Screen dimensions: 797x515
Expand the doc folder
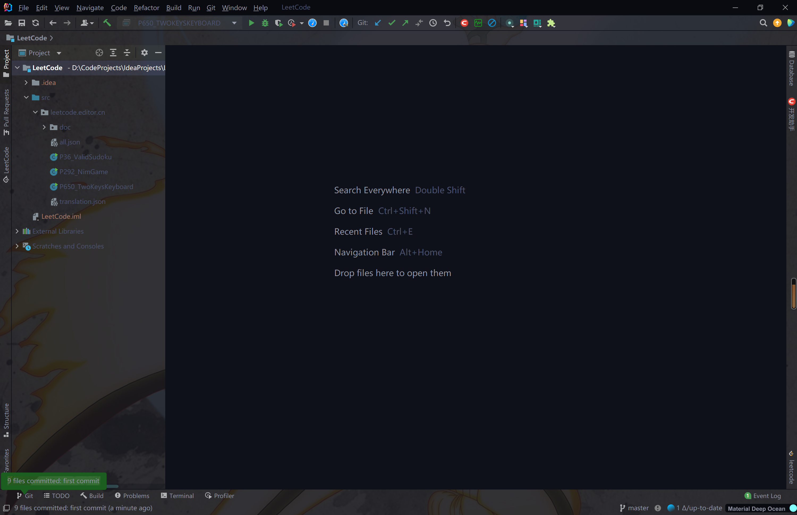click(x=44, y=127)
